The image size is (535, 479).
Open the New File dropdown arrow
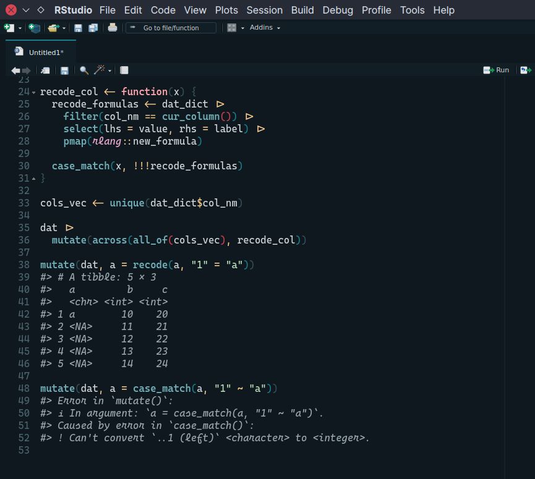[x=20, y=28]
